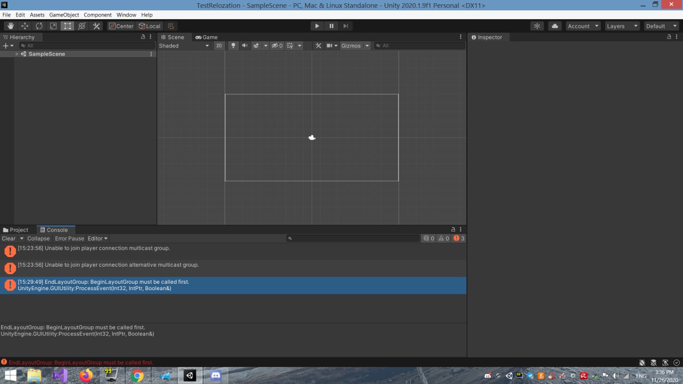Open the Assets menu
Image resolution: width=683 pixels, height=384 pixels.
pos(37,15)
